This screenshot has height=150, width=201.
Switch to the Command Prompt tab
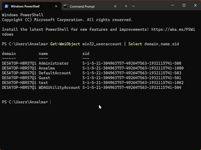click(x=82, y=6)
